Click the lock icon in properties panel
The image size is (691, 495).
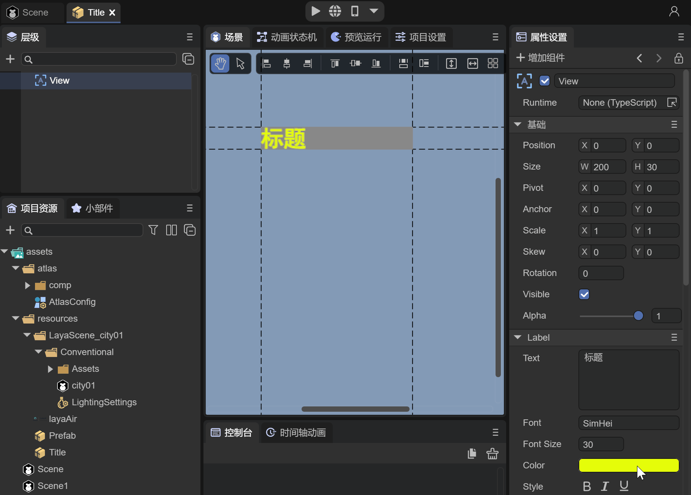point(678,58)
